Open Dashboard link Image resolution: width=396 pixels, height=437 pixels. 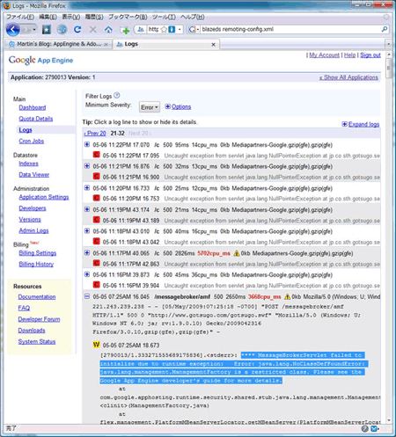point(33,107)
